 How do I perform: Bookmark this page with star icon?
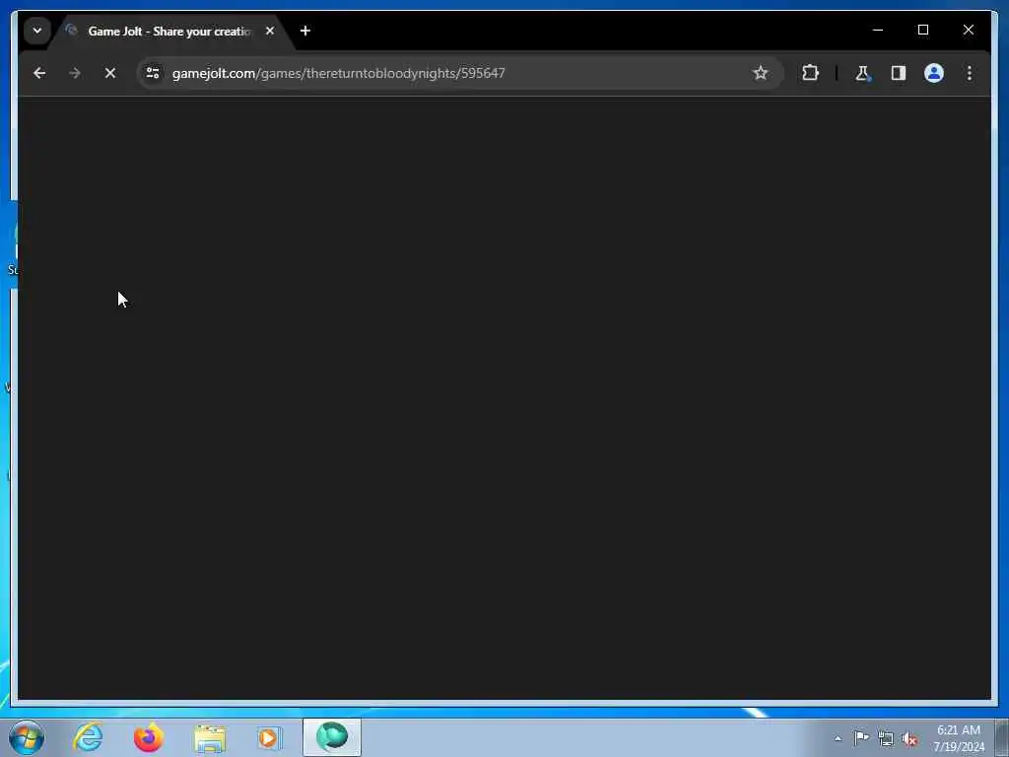click(x=760, y=73)
